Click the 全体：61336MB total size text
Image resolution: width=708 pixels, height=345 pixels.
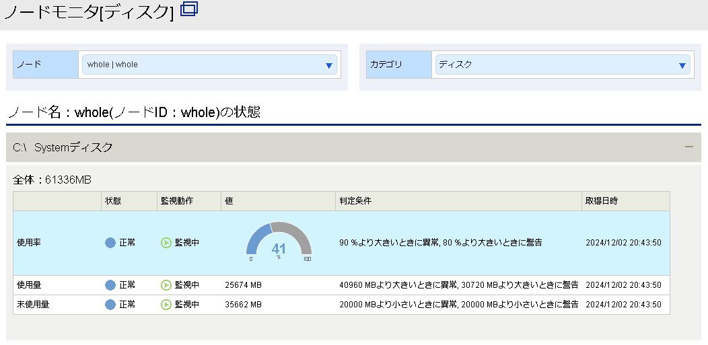point(52,180)
